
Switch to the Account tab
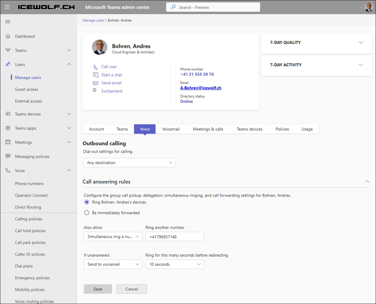pos(96,129)
